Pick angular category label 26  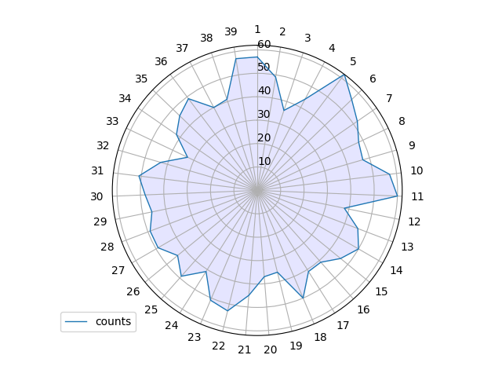[133, 291]
